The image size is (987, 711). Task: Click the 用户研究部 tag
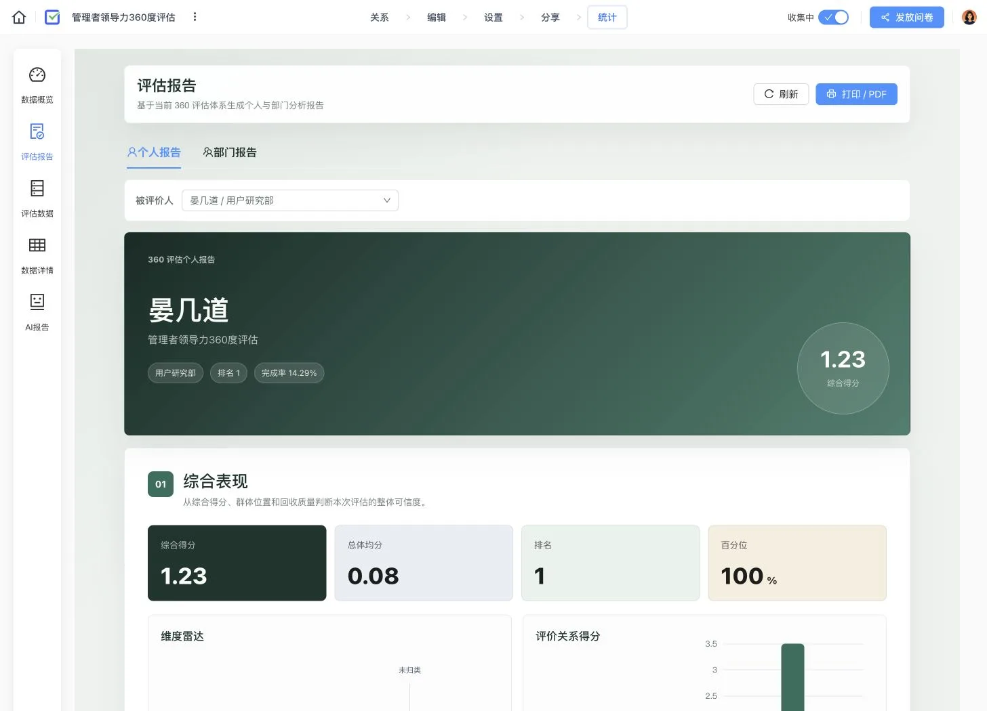pyautogui.click(x=176, y=373)
